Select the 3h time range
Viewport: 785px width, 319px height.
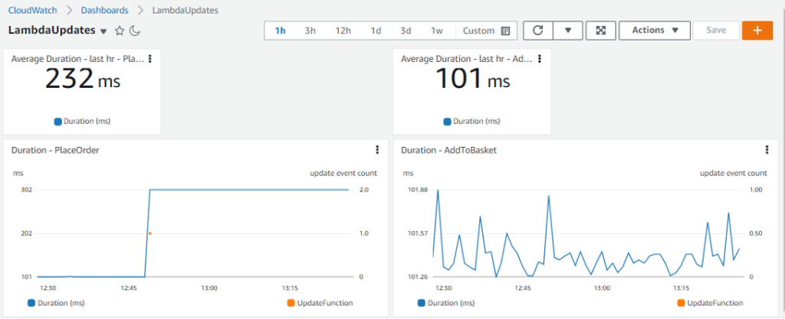[310, 31]
